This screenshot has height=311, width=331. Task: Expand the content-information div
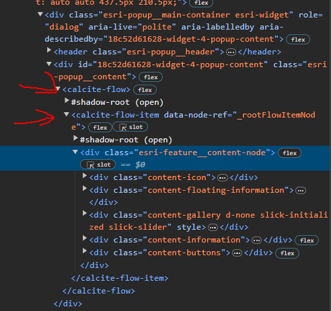tap(84, 238)
